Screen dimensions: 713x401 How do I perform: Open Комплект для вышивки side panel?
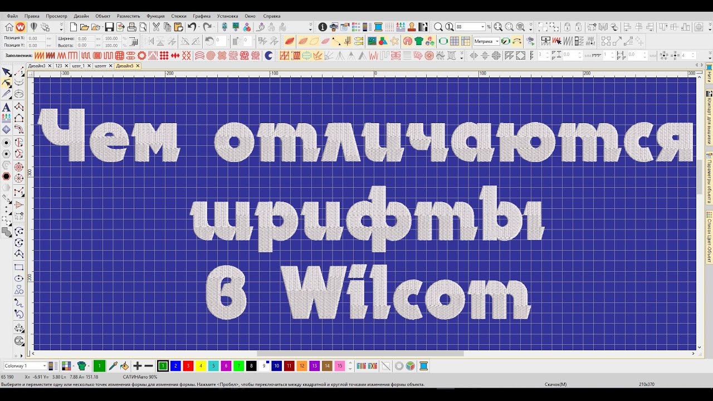click(x=709, y=117)
